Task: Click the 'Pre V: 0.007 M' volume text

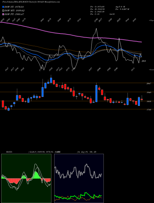Action: pos(122,9)
